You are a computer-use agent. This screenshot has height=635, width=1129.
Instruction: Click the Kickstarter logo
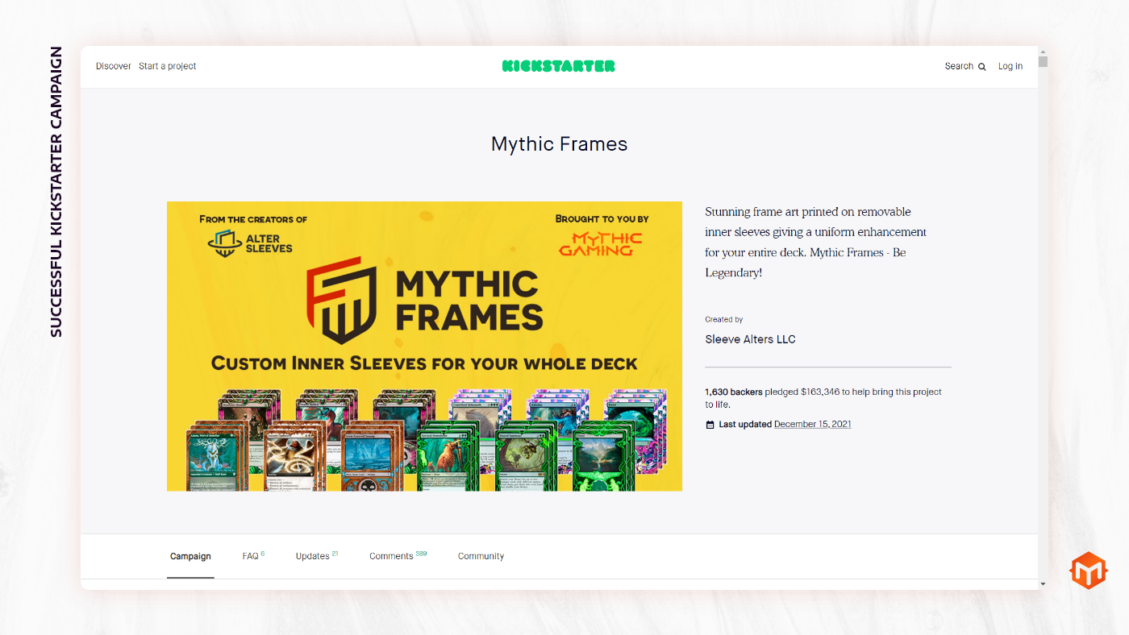(558, 66)
